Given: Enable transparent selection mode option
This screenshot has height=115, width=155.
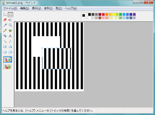Looking at the screenshot, I should coord(8,67).
